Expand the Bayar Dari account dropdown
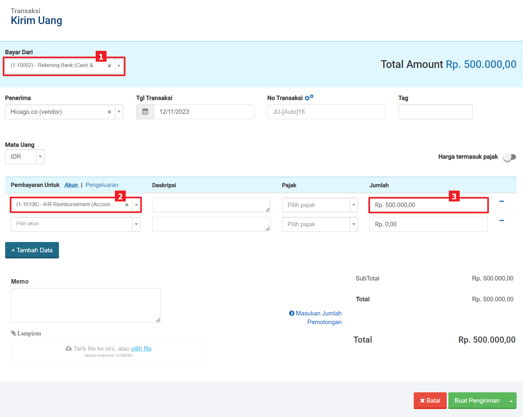Viewport: 523px width, 417px height. pos(119,66)
